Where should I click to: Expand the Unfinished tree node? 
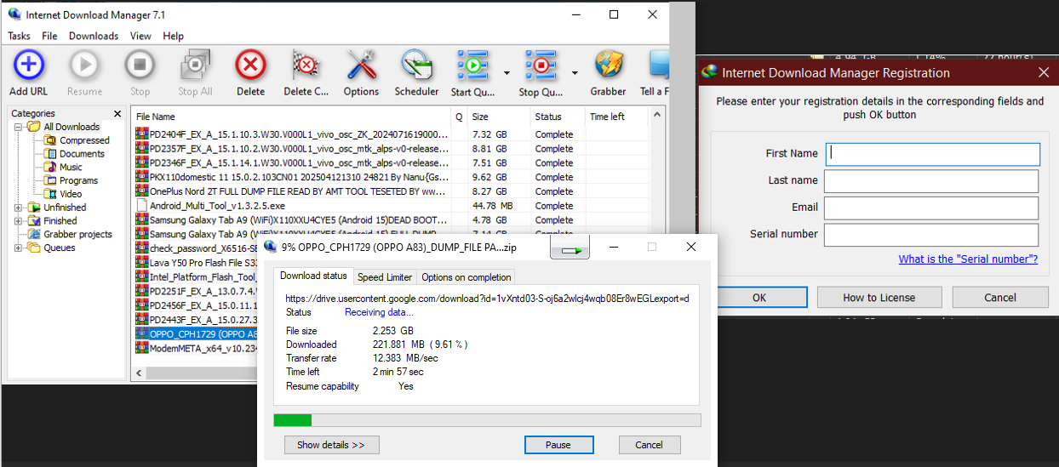18,208
